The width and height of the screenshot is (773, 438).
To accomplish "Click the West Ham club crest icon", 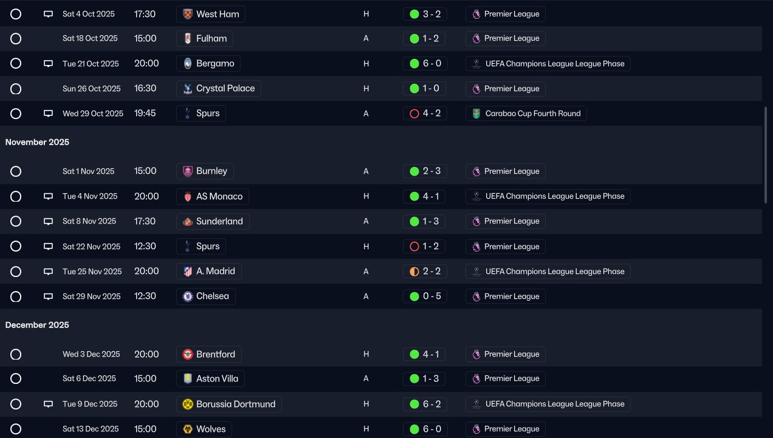I will click(188, 14).
